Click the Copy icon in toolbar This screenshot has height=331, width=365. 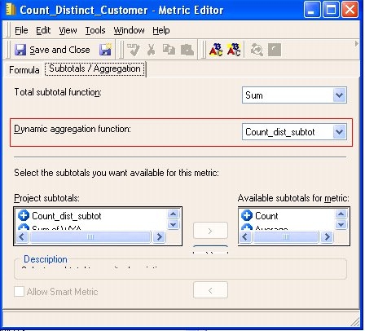pyautogui.click(x=169, y=50)
